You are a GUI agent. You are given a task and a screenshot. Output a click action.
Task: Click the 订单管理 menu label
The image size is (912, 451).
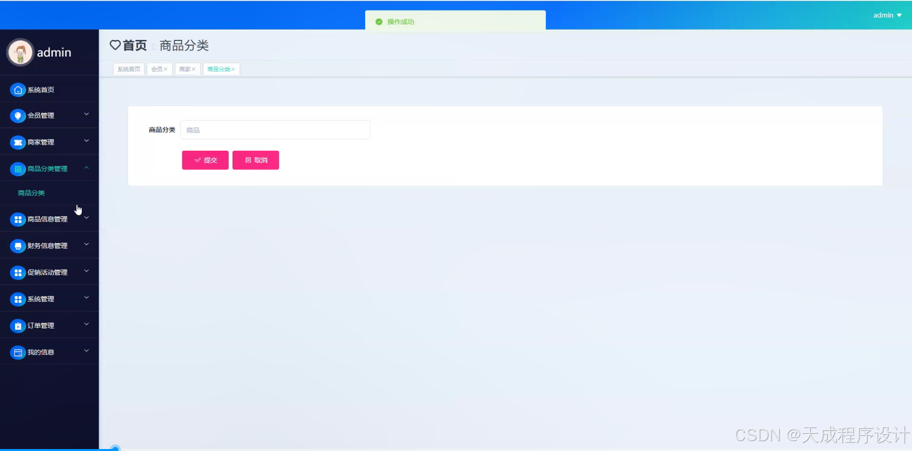tap(41, 325)
